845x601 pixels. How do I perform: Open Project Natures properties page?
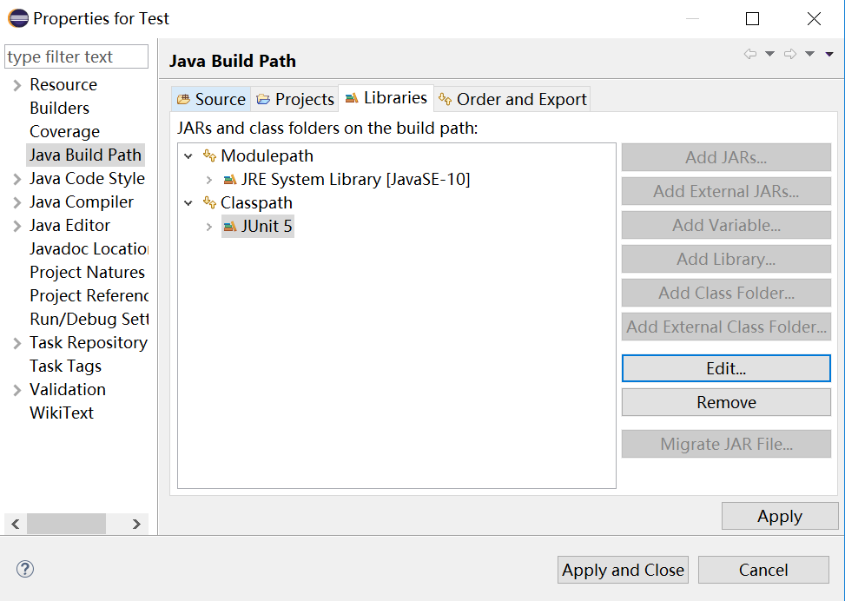(x=88, y=272)
